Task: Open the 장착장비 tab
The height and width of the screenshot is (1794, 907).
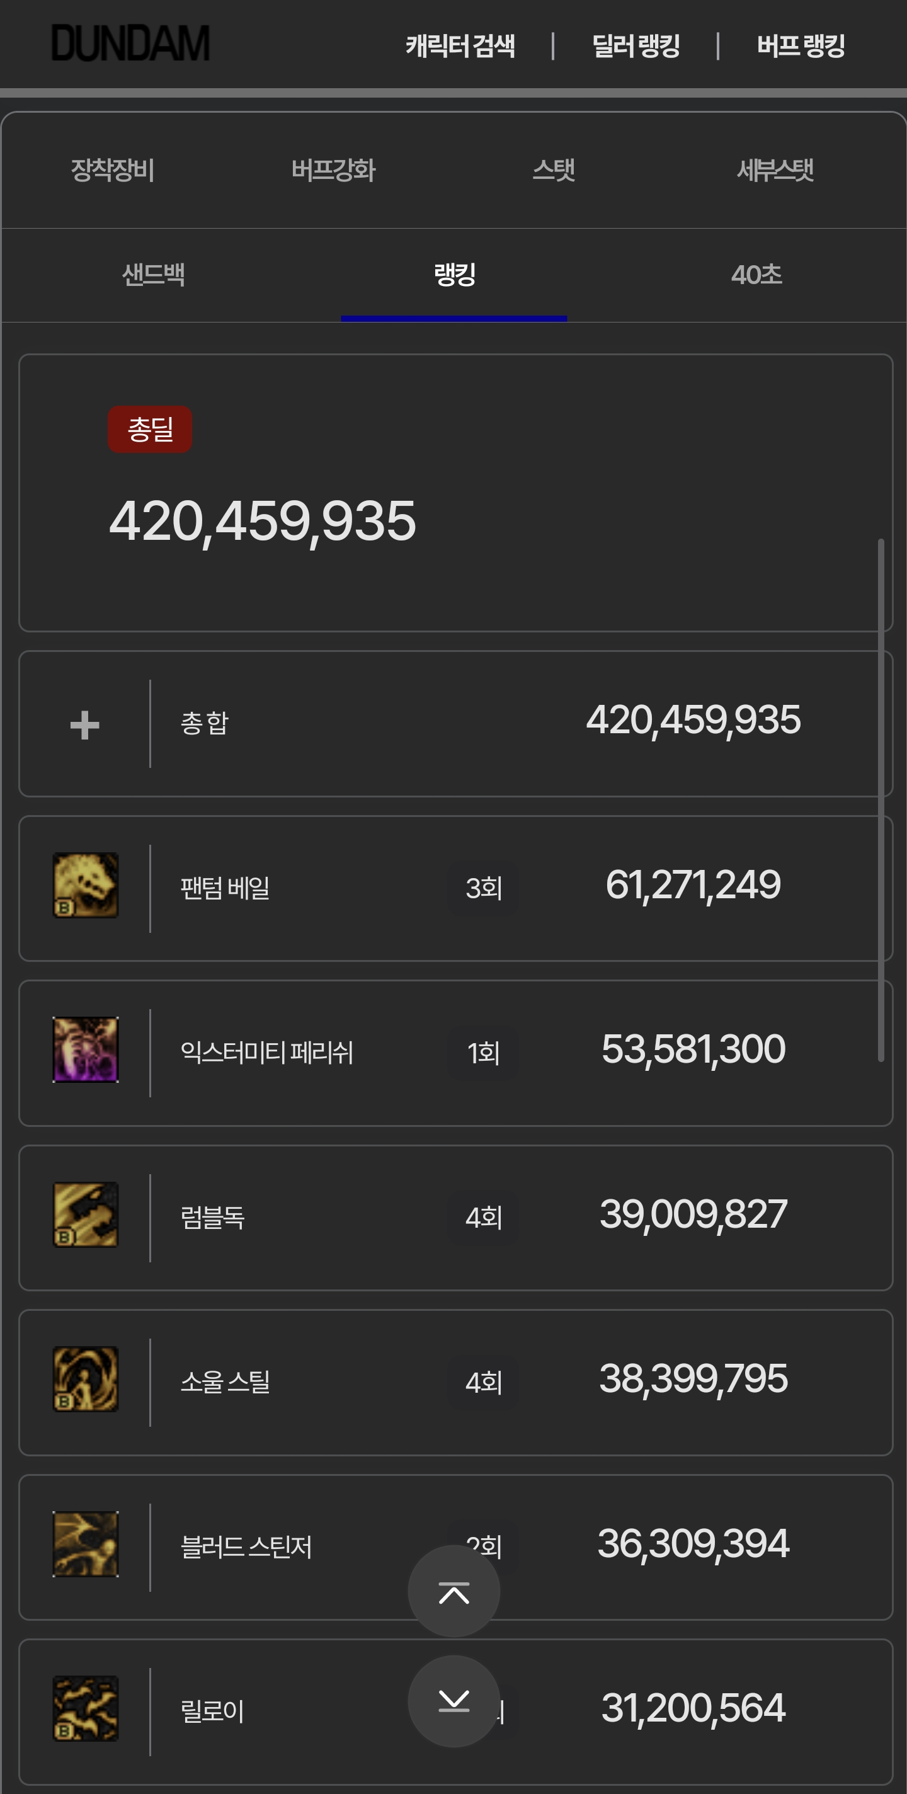Action: click(112, 170)
